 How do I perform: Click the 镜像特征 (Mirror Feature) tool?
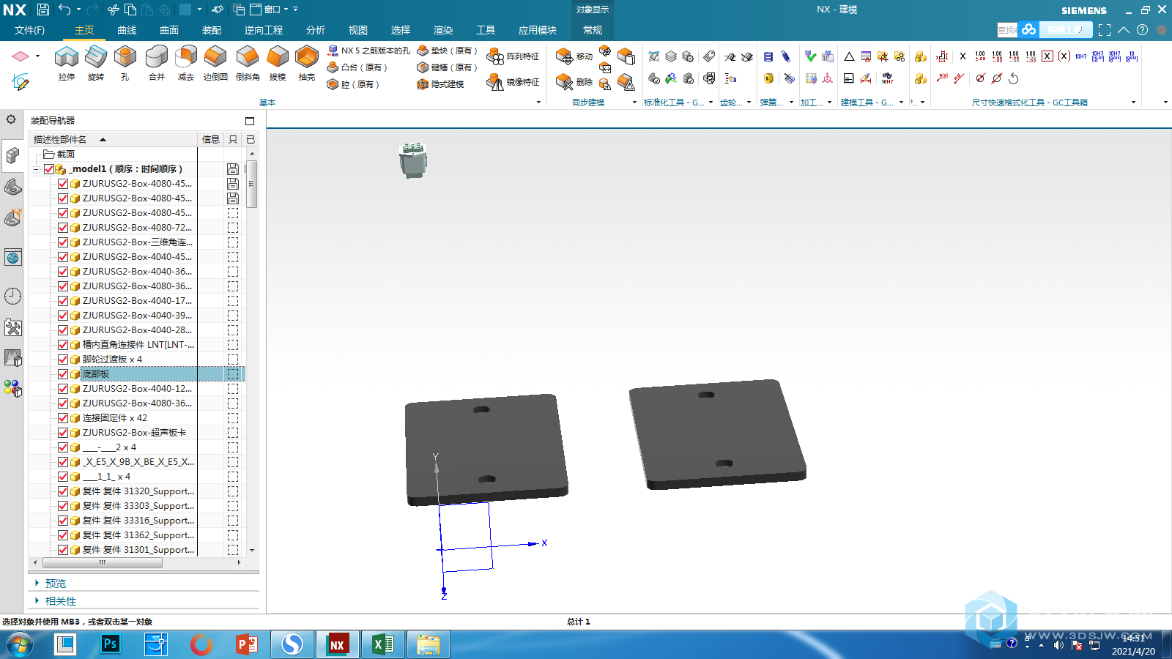tap(513, 82)
